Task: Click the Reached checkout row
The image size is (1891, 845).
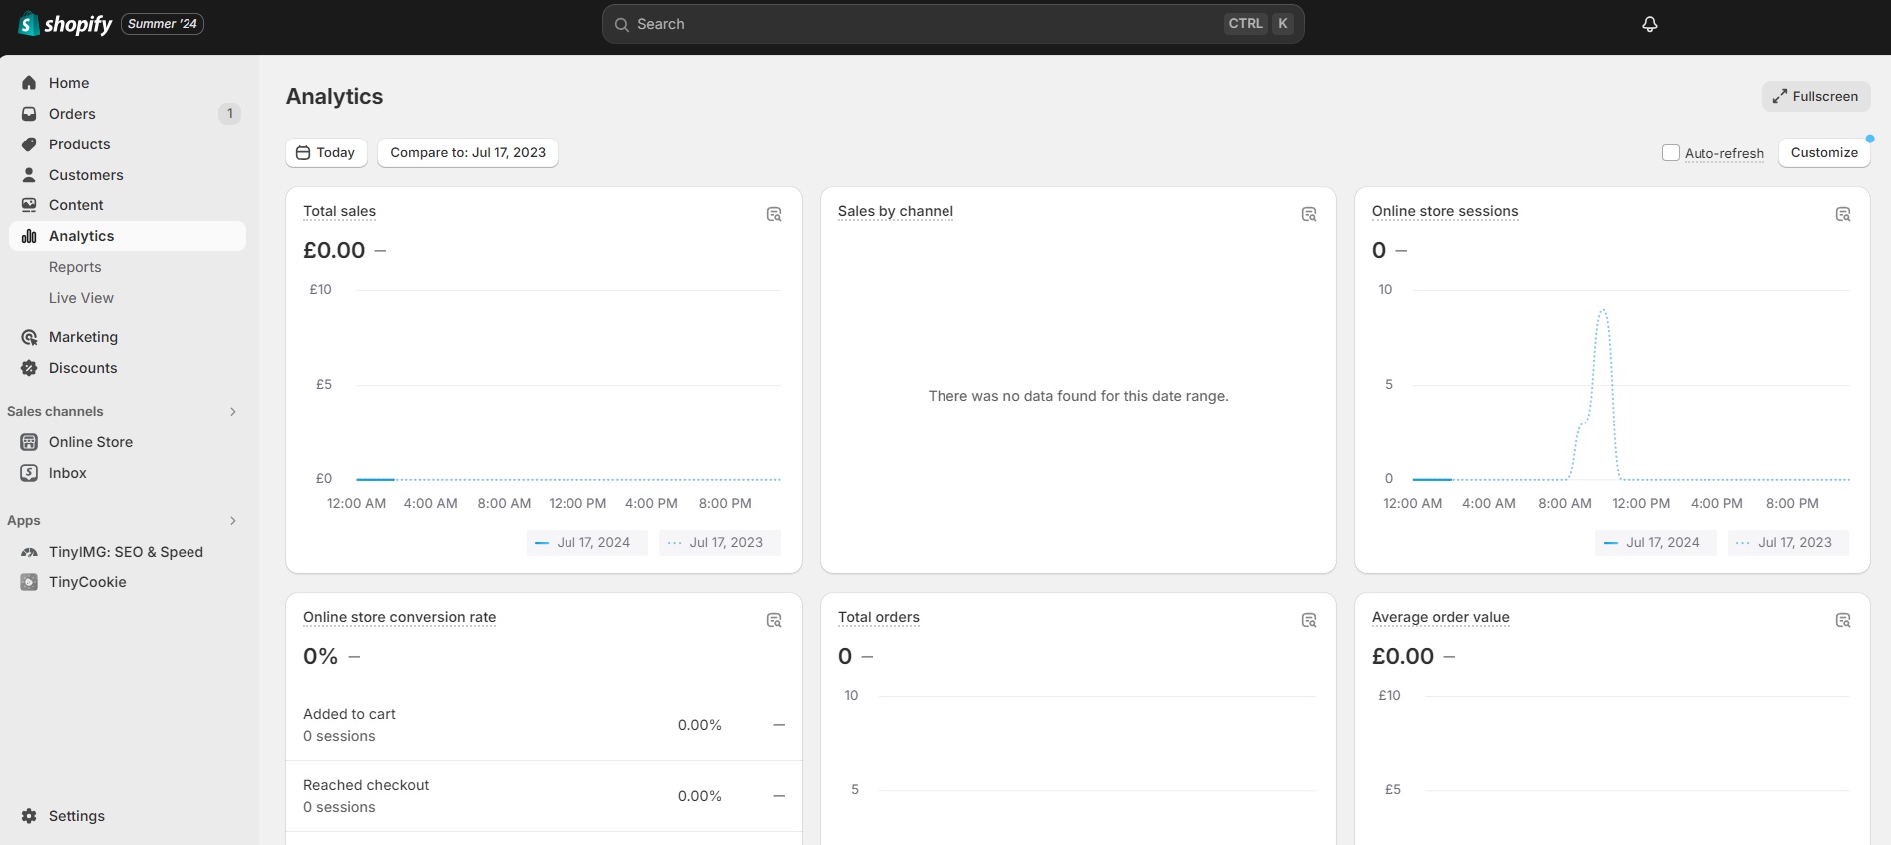Action: 544,796
